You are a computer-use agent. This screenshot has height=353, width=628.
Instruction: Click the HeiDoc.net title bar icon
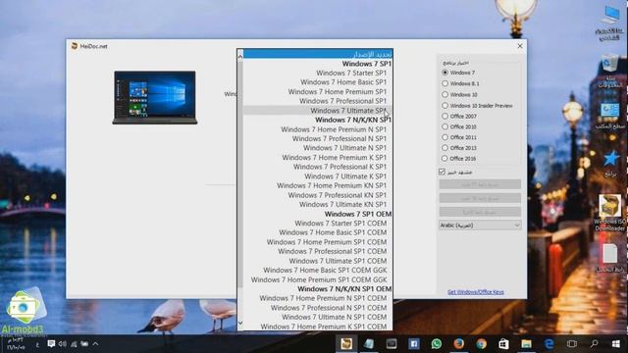point(75,46)
